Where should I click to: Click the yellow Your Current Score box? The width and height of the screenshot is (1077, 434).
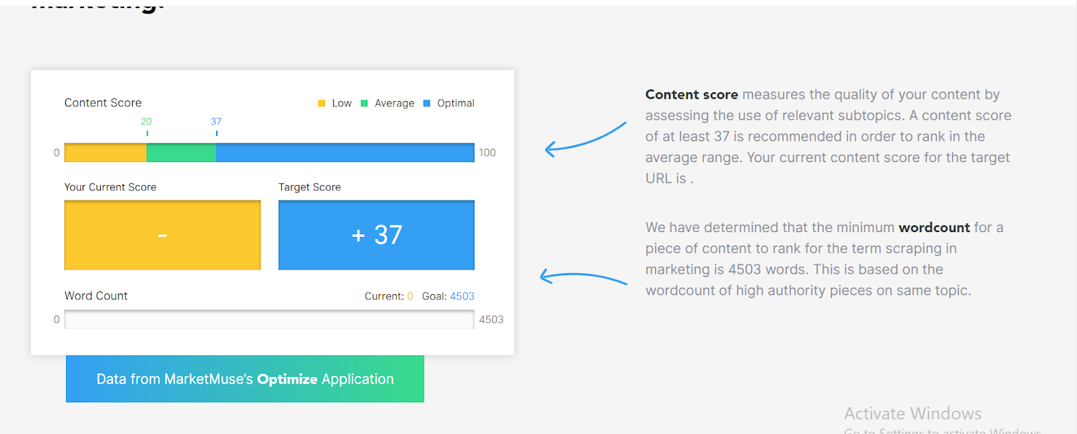(162, 235)
